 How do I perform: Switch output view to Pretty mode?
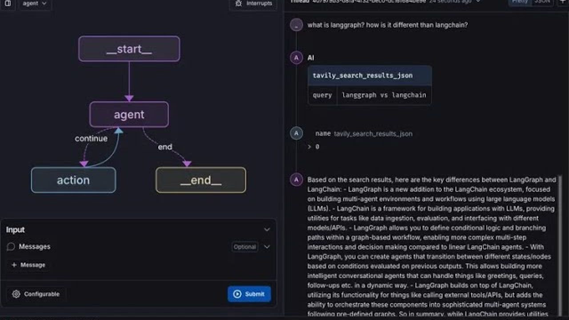point(519,2)
